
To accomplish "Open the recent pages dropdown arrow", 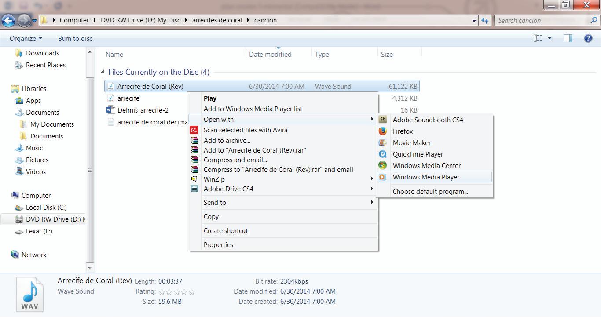I will pos(34,21).
